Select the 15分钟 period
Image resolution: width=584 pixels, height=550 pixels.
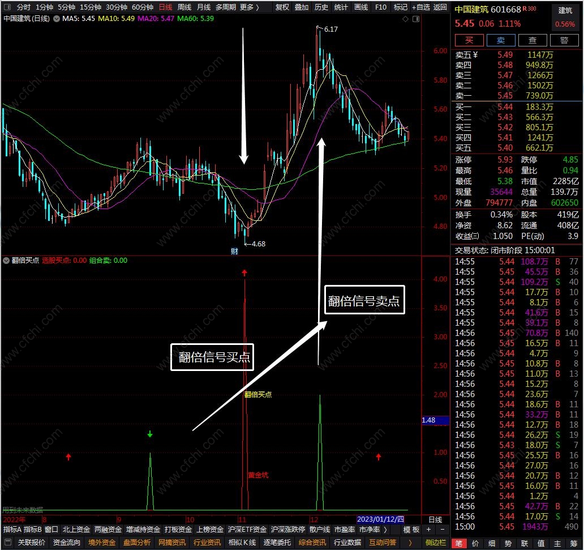point(91,7)
